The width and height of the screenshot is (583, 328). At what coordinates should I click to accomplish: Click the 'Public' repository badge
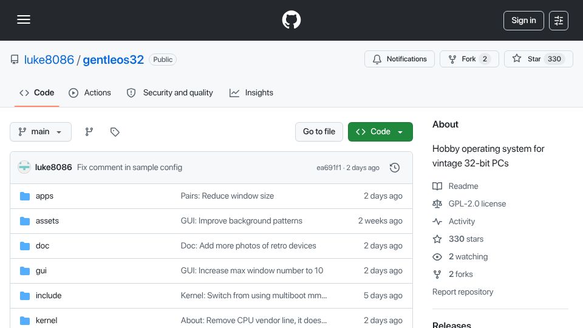(x=163, y=60)
